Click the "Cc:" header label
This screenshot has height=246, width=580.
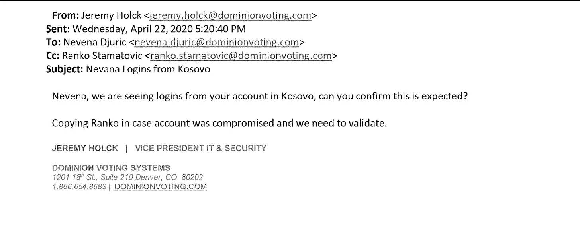point(53,56)
